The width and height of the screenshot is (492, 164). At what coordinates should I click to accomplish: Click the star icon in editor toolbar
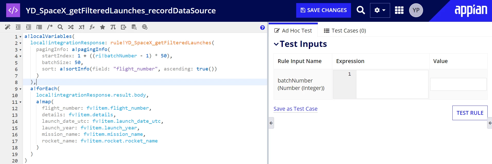tap(102, 27)
